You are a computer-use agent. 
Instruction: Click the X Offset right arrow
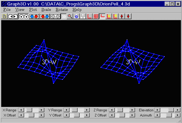coord(41,115)
